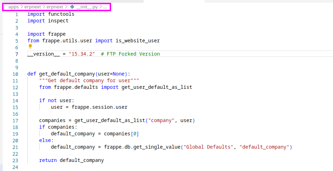333x171 pixels.
Task: Click frappe.session.user on line 15
Action: point(100,107)
